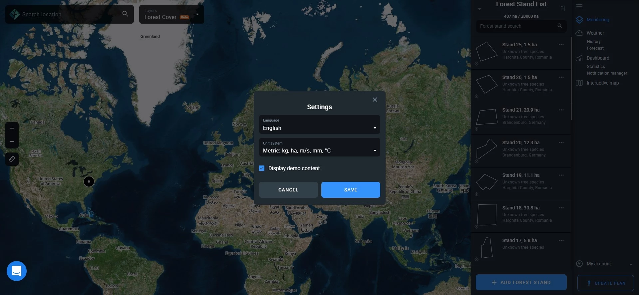Close the Settings dialog with X
The height and width of the screenshot is (295, 639).
pos(375,100)
